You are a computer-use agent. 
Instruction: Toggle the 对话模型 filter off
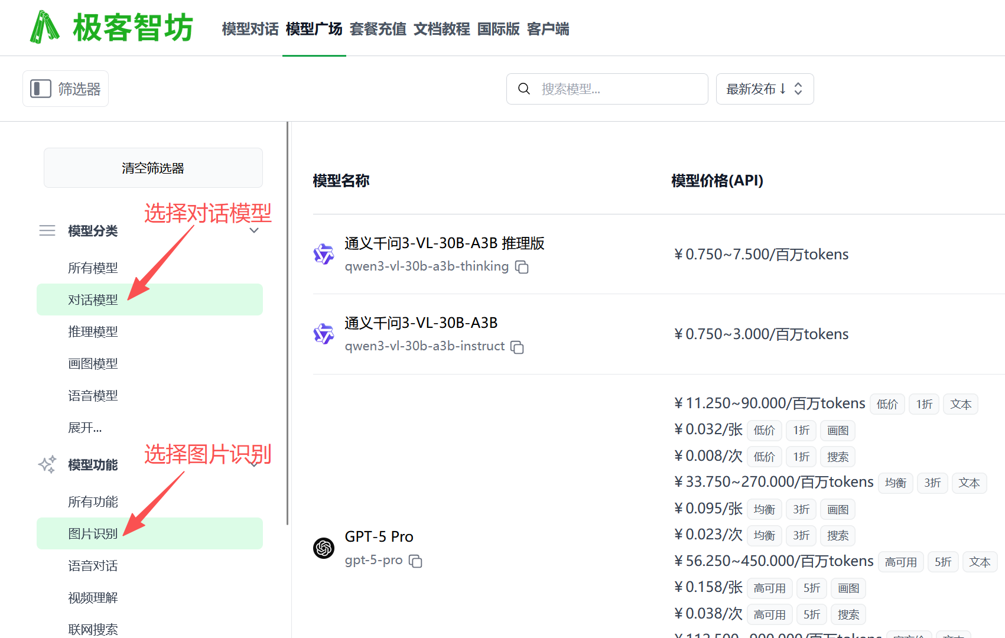coord(93,300)
